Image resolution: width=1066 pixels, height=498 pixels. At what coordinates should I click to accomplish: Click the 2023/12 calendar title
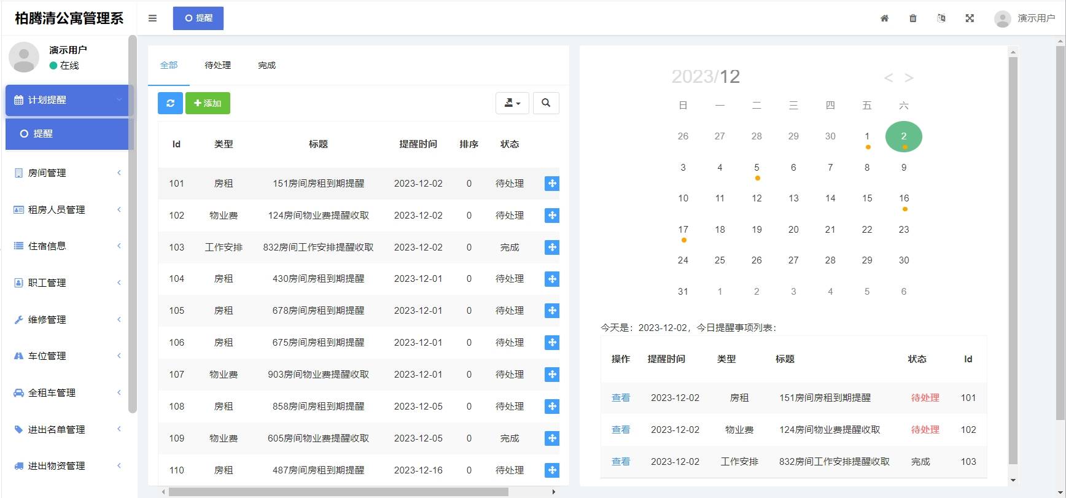[706, 77]
